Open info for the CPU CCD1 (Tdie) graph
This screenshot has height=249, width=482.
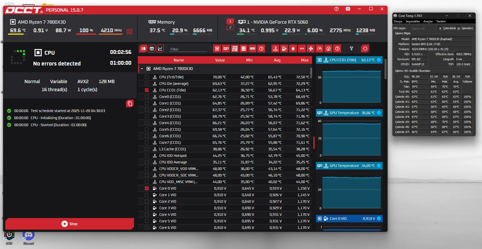click(x=379, y=60)
